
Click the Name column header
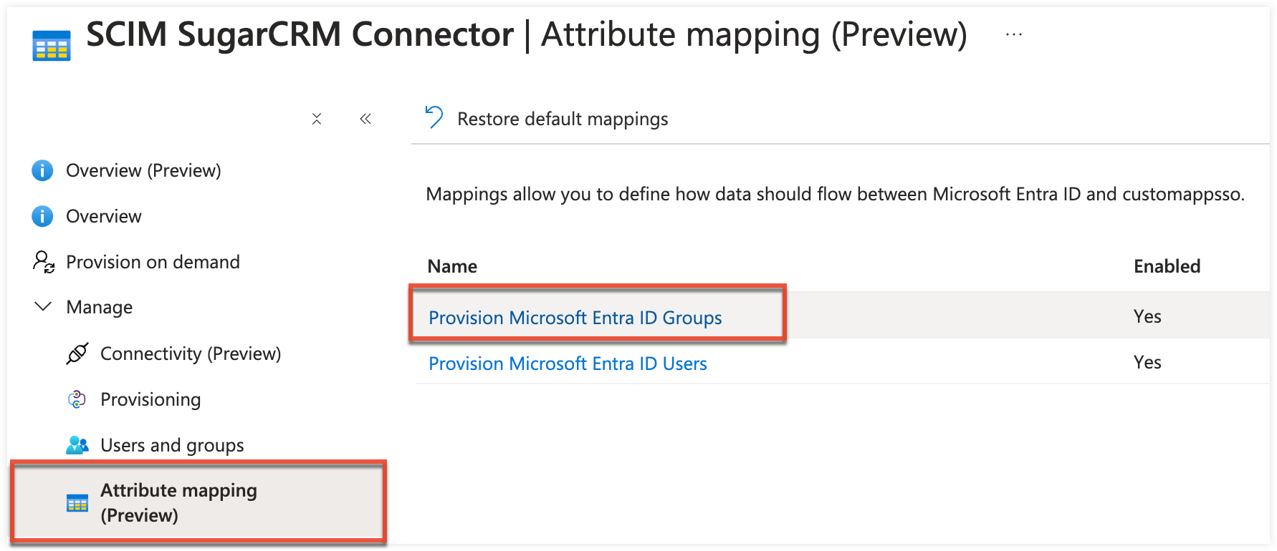(x=452, y=266)
